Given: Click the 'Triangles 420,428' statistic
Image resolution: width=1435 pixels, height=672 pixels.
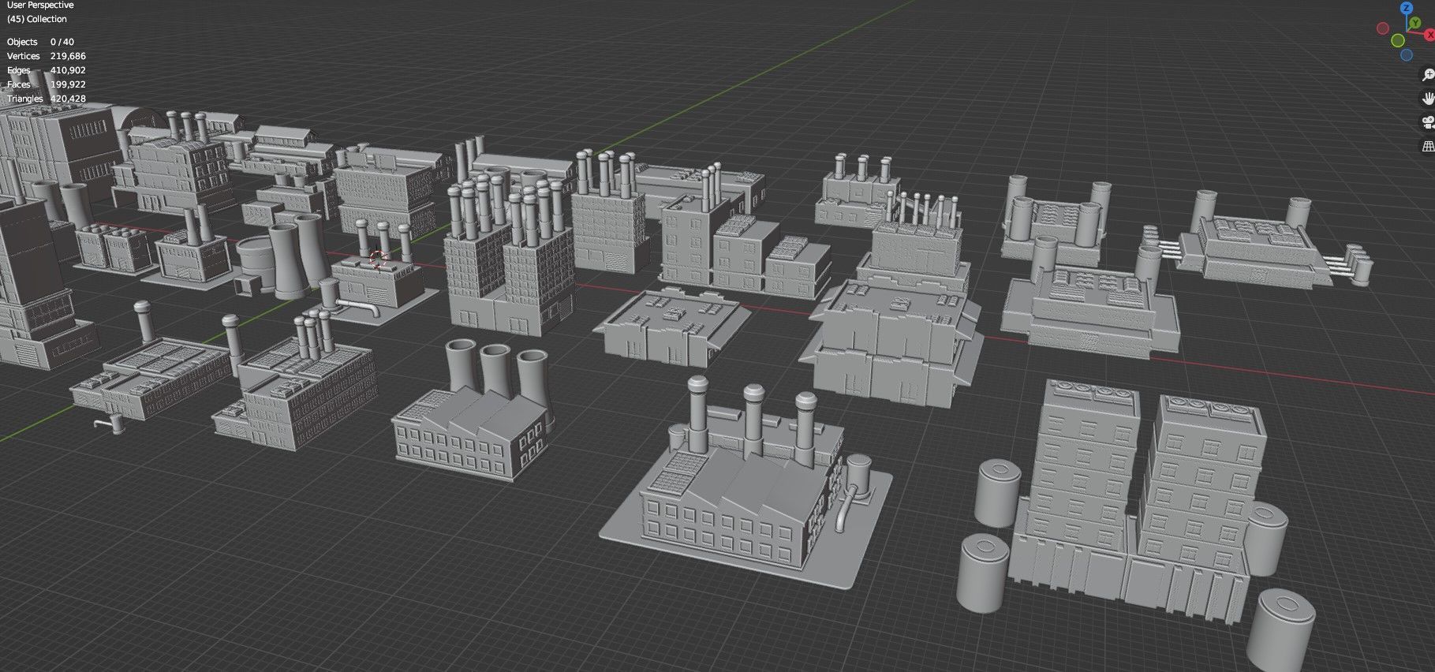Looking at the screenshot, I should [x=47, y=99].
